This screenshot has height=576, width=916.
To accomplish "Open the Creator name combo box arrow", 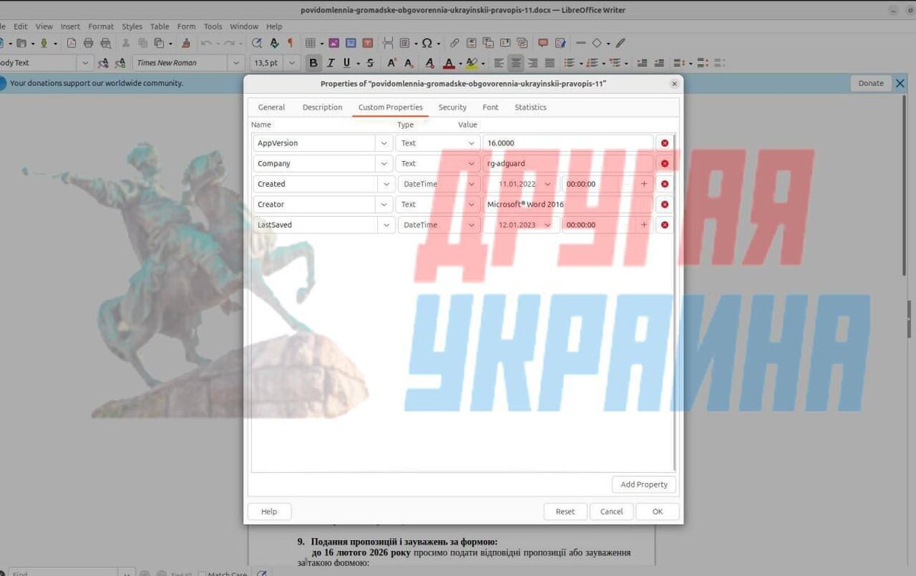I will (x=384, y=204).
